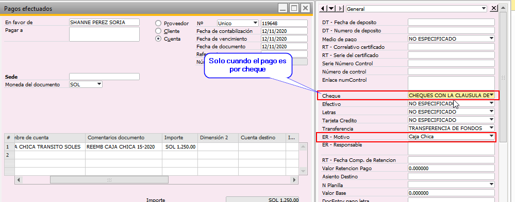515x202 pixels.
Task: Click the Sede input field
Action: tap(104, 77)
